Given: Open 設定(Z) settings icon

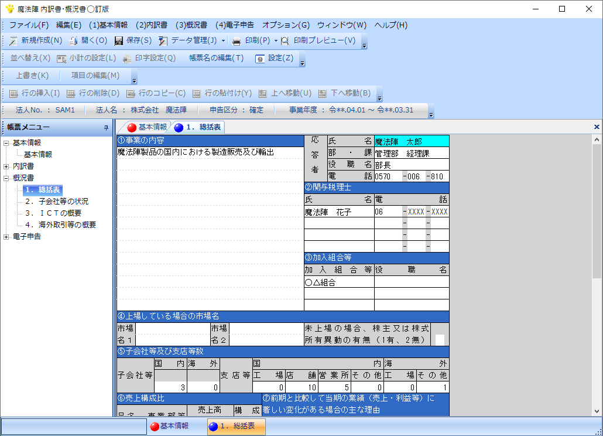Looking at the screenshot, I should point(260,59).
